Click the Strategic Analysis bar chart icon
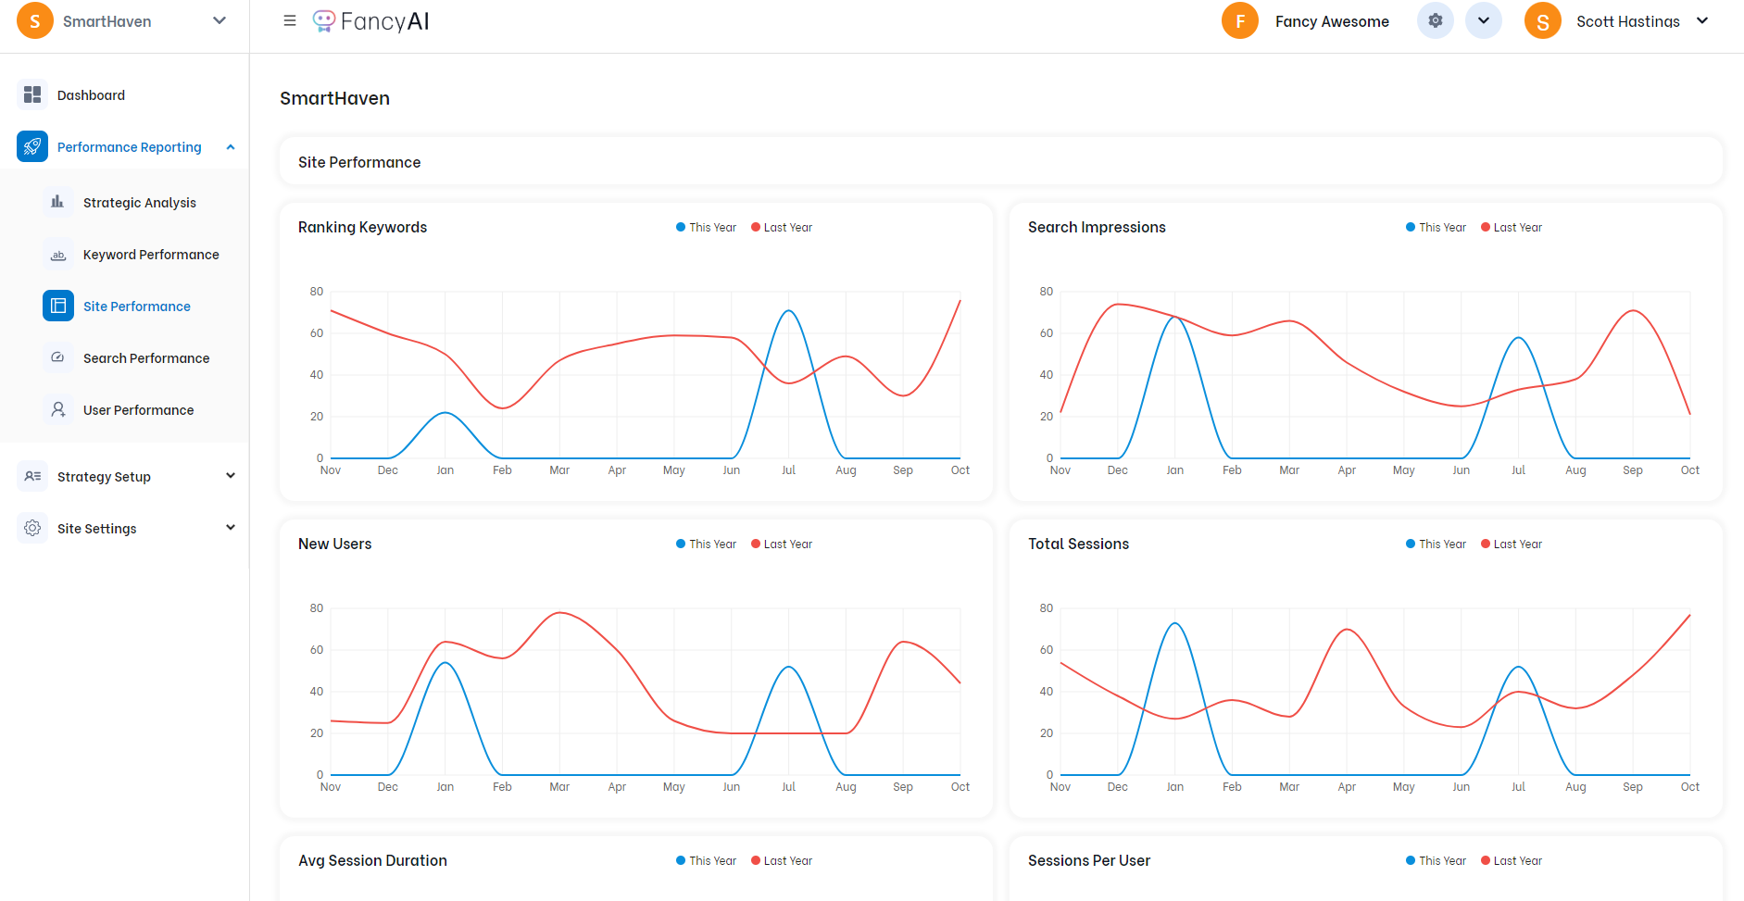The height and width of the screenshot is (901, 1744). pyautogui.click(x=57, y=202)
